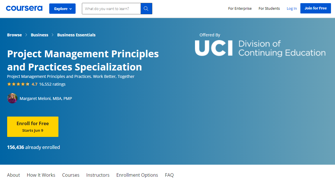Open the Enrollment Options tab
The image size is (335, 181).
(x=137, y=175)
